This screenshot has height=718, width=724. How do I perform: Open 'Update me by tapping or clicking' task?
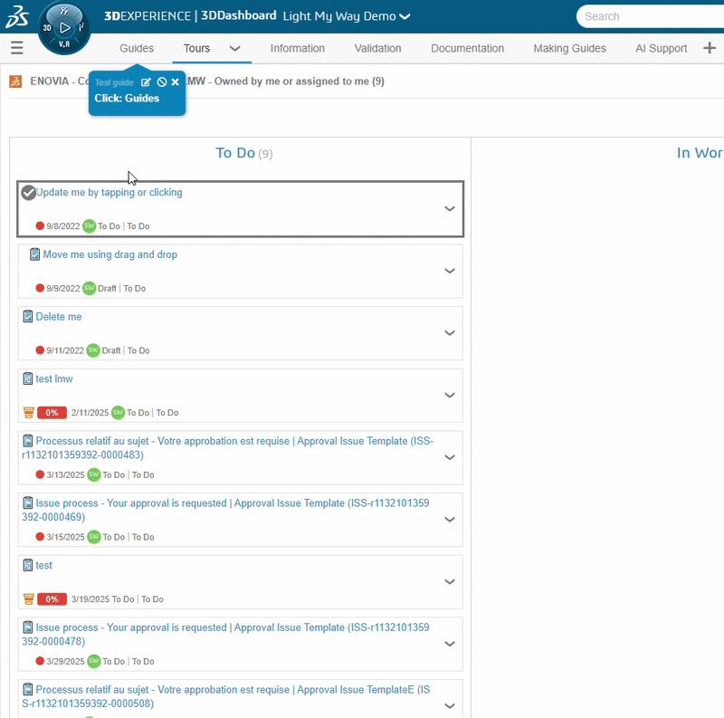pyautogui.click(x=109, y=192)
